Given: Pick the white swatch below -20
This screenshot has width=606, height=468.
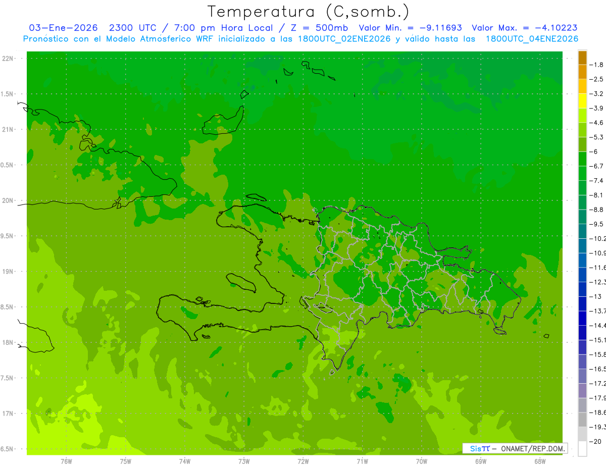Looking at the screenshot, I should click(x=582, y=449).
